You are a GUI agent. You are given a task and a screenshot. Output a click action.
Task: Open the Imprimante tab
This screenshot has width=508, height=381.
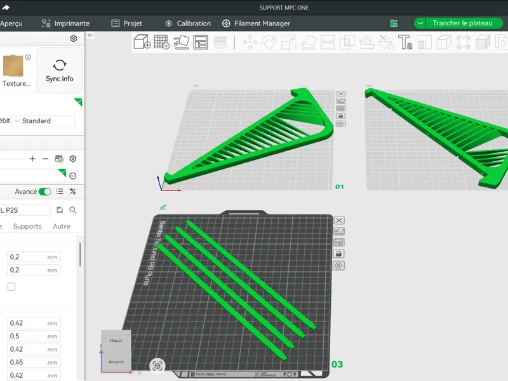pos(66,23)
